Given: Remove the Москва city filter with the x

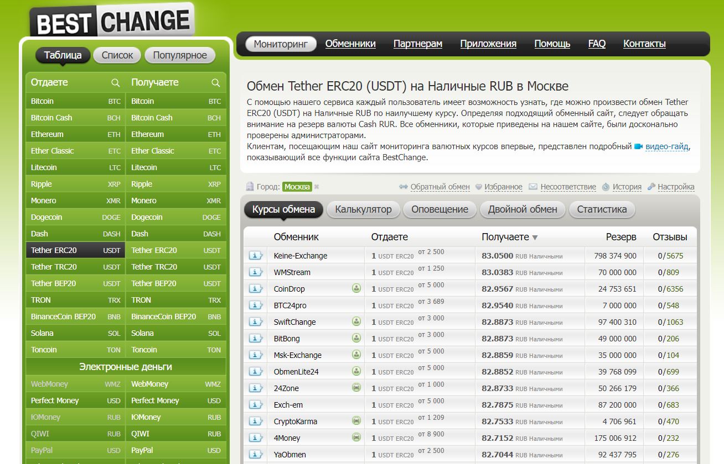Looking at the screenshot, I should point(317,187).
